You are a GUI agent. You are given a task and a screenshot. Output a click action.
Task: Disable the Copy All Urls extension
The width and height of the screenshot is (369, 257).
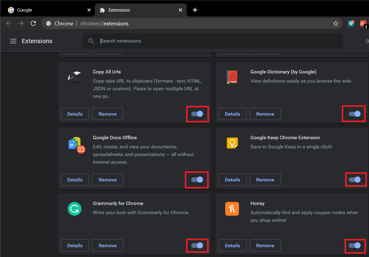[197, 114]
